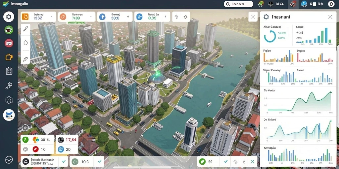Click the Fepiee orange bar chart
The width and height of the screenshot is (339, 169).
pos(278,56)
